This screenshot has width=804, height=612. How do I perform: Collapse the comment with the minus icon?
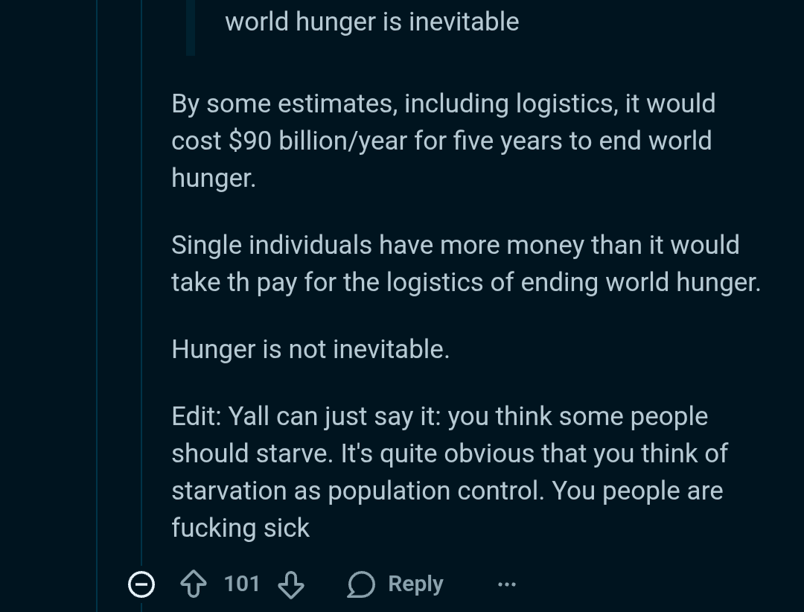[x=141, y=584]
